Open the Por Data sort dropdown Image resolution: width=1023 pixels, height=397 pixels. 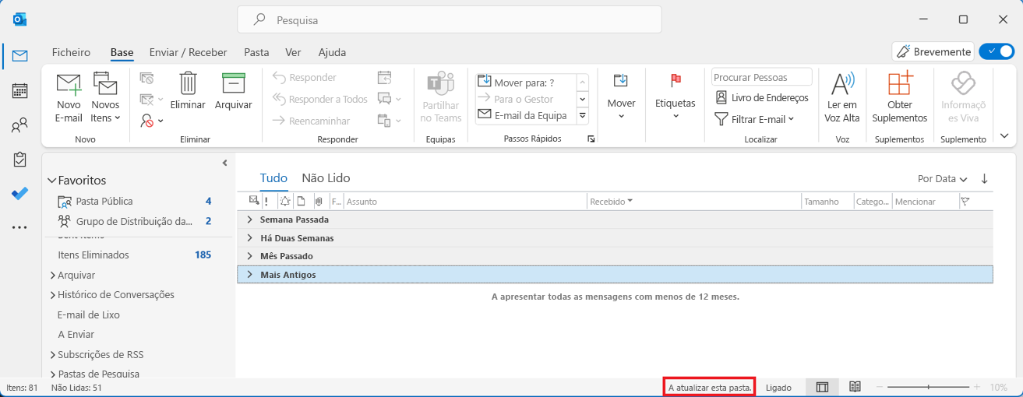pos(943,178)
